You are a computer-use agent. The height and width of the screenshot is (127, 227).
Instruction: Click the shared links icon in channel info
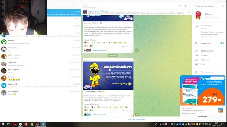[x=196, y=60]
